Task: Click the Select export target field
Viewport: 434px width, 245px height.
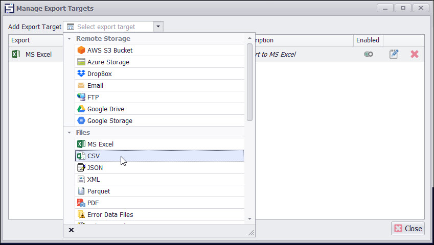Action: (110, 27)
